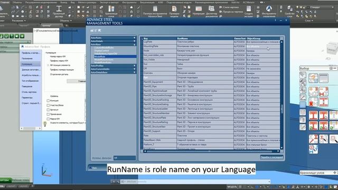Click the lightbulb tip icon in Профиль dialog
This screenshot has width=338, height=190.
point(45,124)
